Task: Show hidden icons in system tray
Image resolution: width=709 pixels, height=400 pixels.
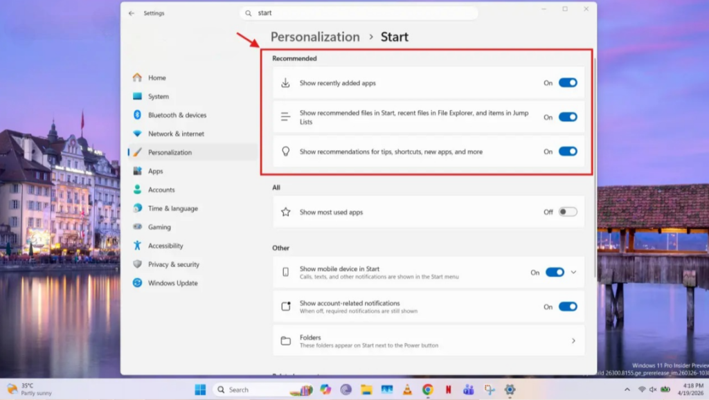Action: click(x=627, y=390)
